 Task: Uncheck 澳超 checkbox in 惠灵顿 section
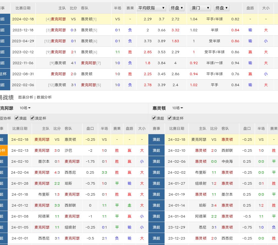(x=154, y=118)
